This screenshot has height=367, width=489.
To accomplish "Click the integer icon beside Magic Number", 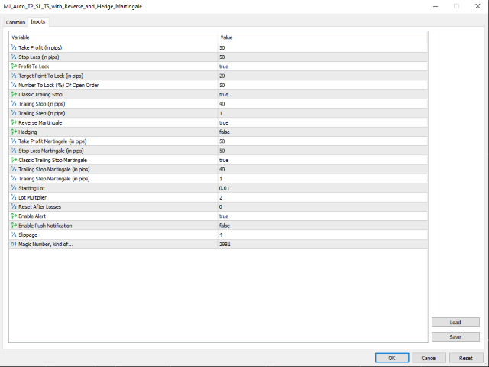I will (14, 244).
